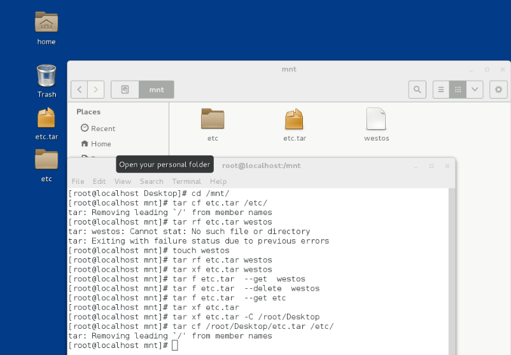Click the '--delete westos' command line

click(194, 288)
